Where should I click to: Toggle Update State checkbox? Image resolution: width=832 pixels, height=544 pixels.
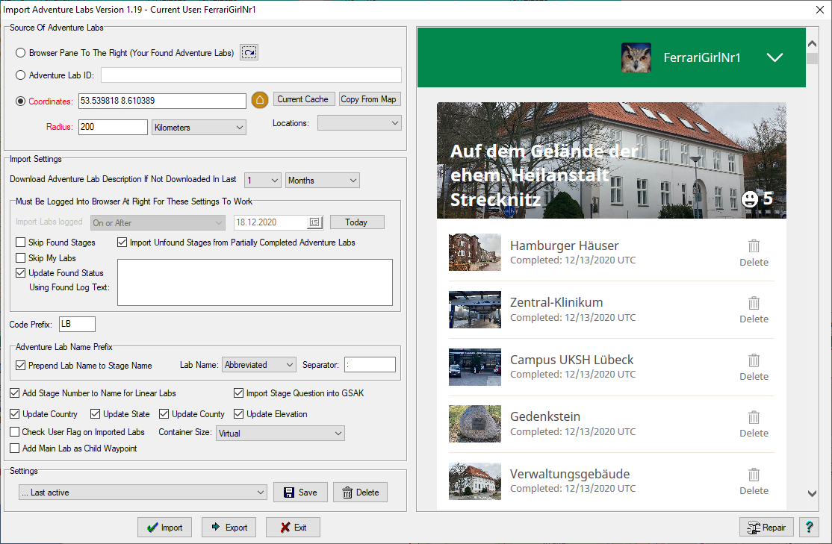point(96,413)
